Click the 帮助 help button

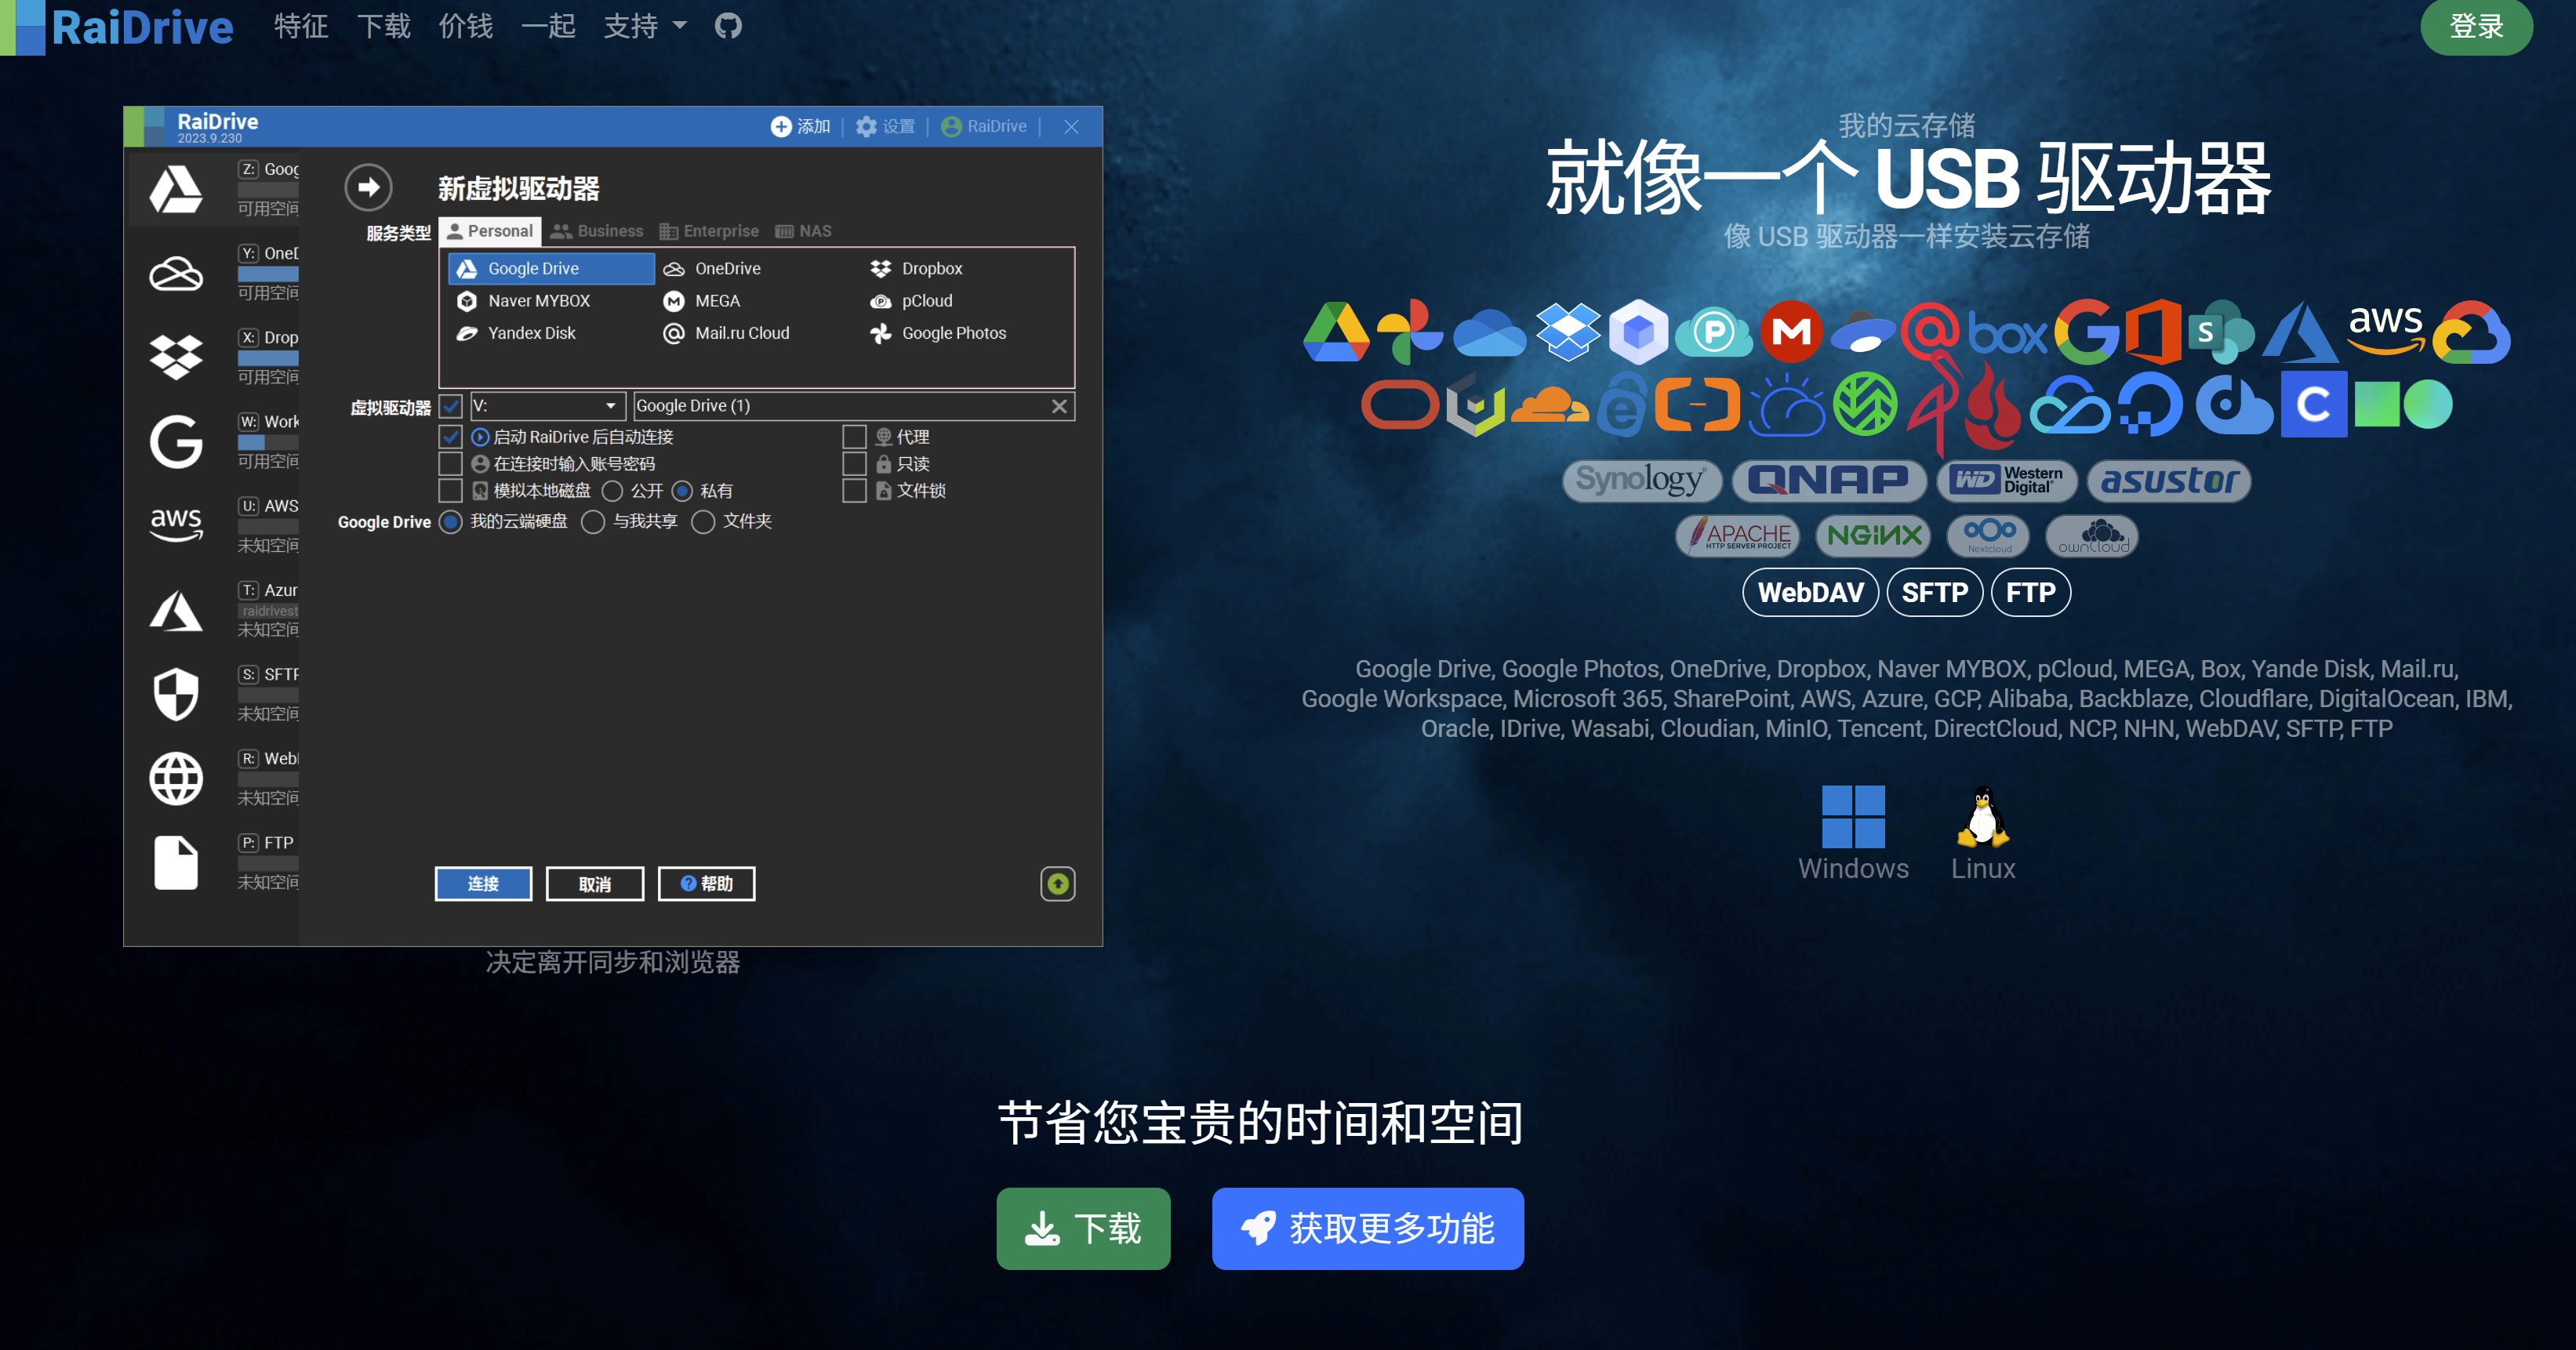(706, 884)
